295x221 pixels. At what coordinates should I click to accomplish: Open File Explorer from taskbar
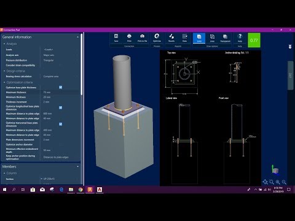point(71,190)
